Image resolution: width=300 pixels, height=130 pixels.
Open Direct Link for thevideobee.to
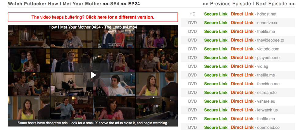tap(242, 40)
